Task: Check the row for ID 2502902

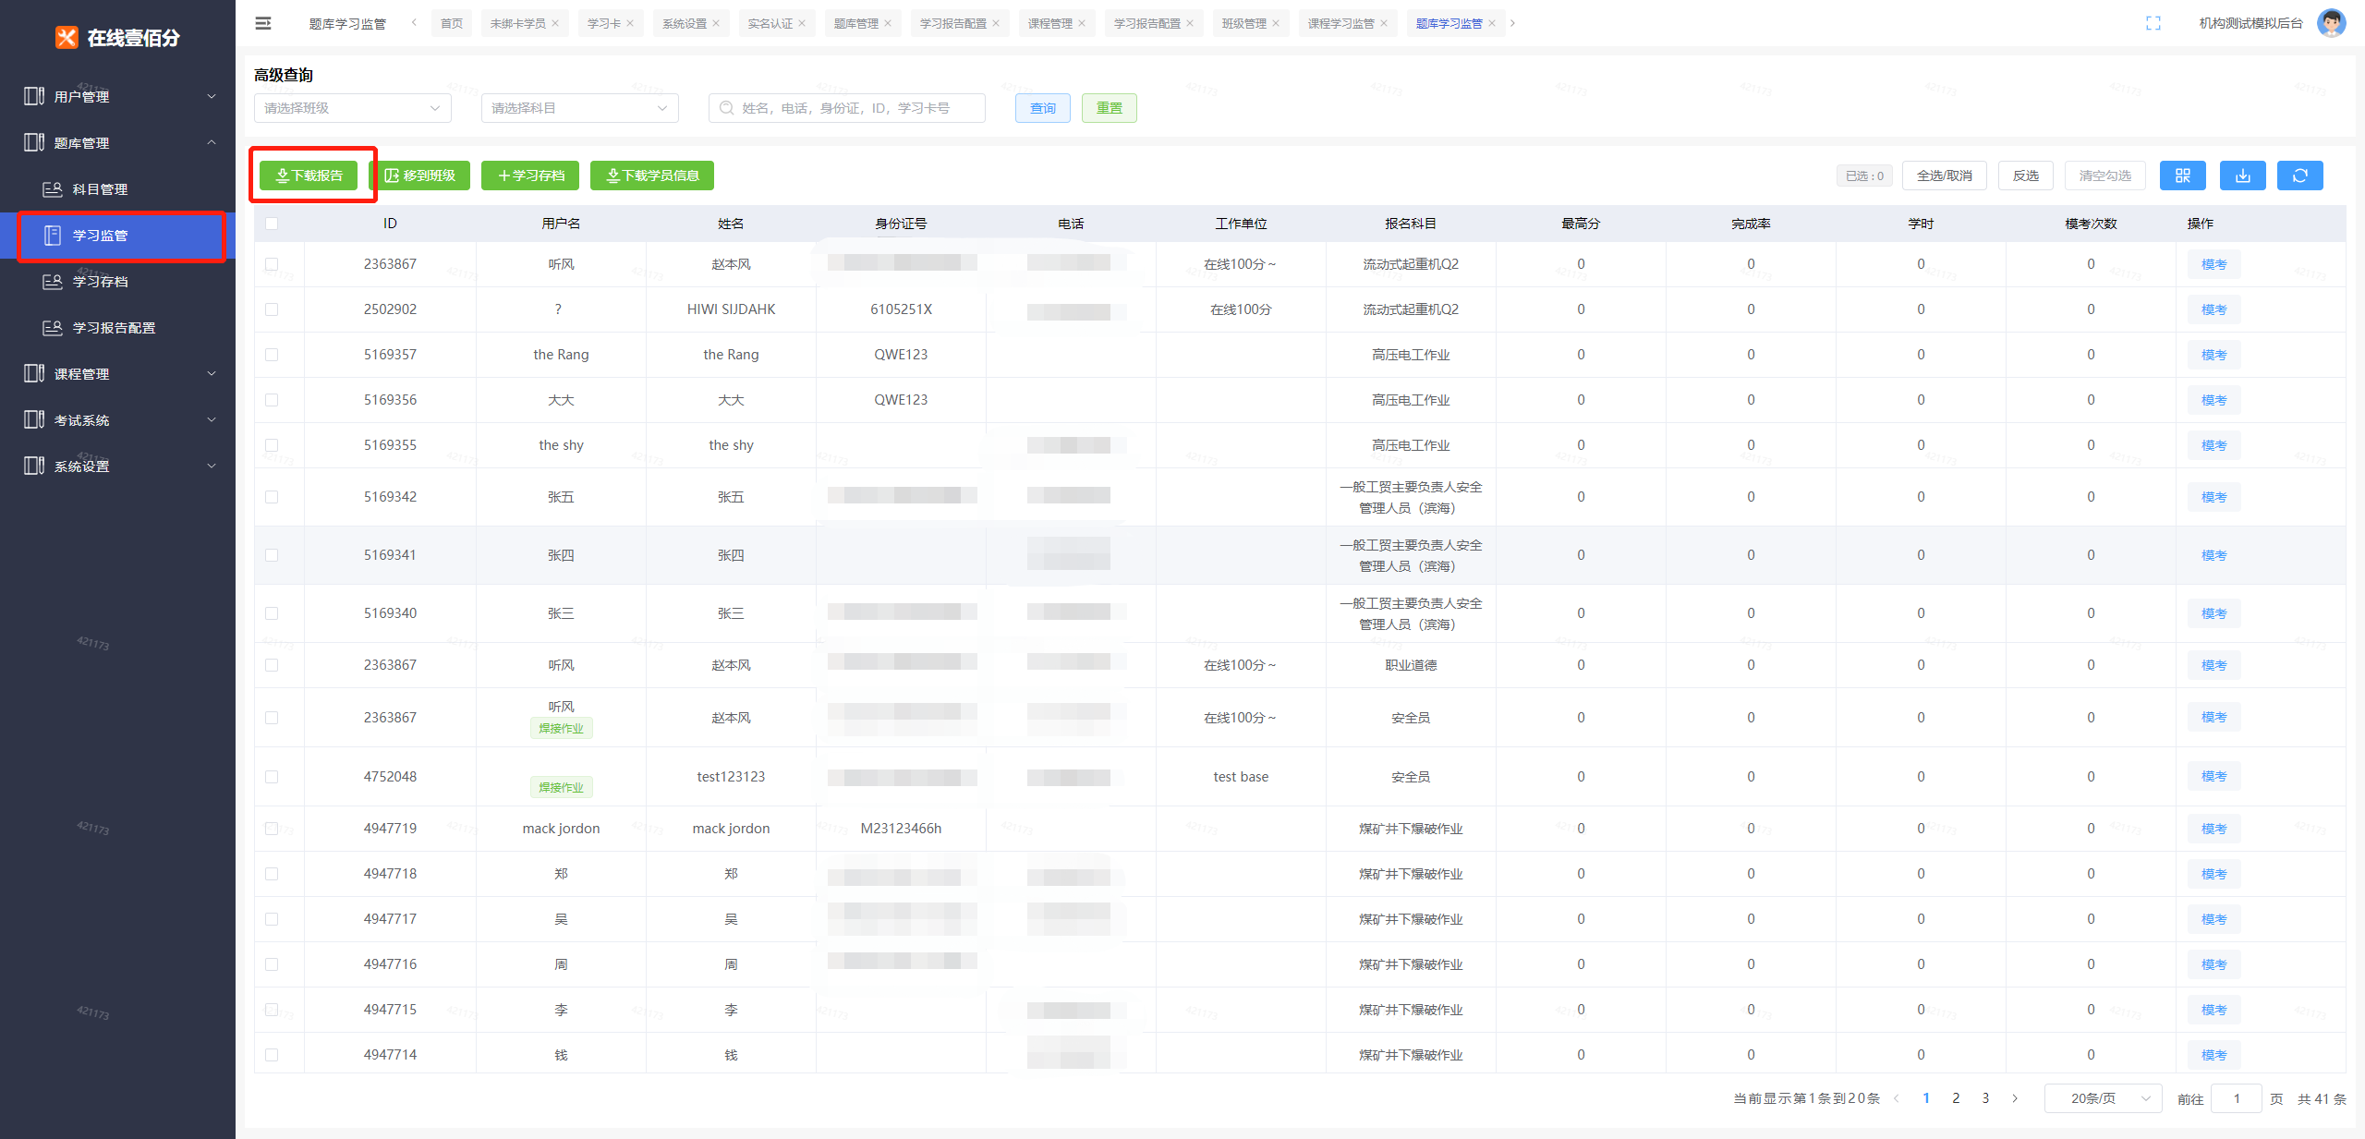Action: click(272, 309)
